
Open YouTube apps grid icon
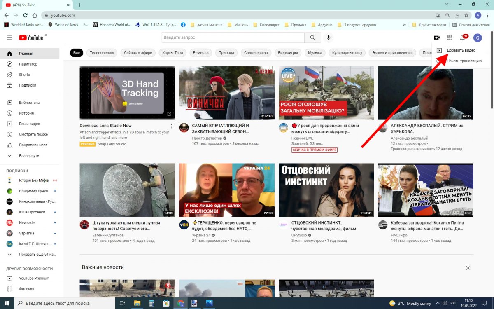(x=450, y=37)
